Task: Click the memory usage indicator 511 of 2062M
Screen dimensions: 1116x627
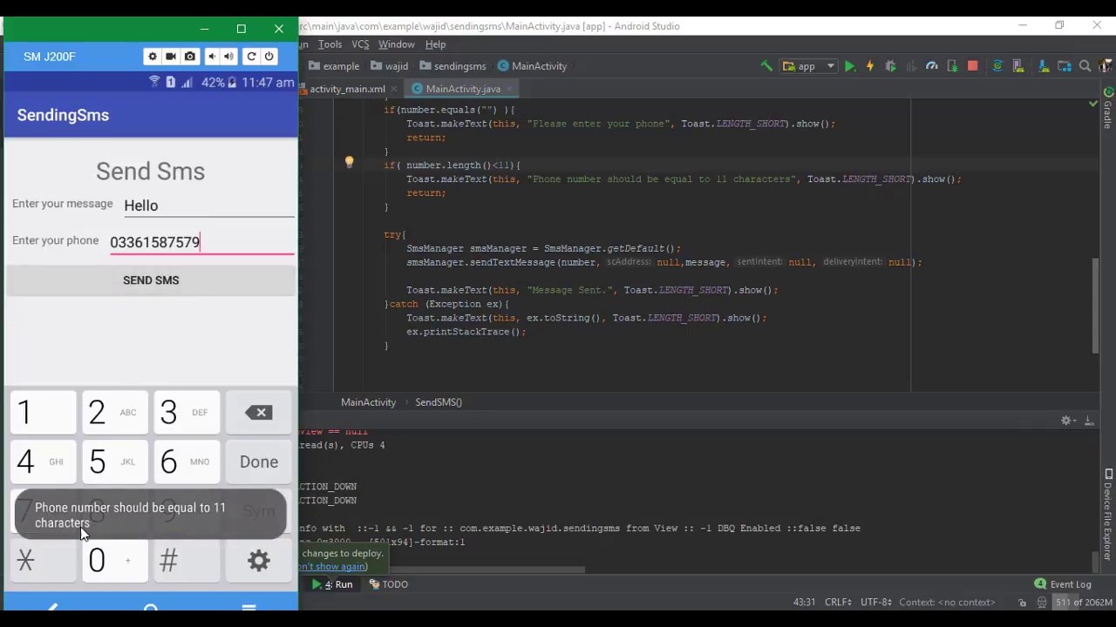Action: [1084, 603]
